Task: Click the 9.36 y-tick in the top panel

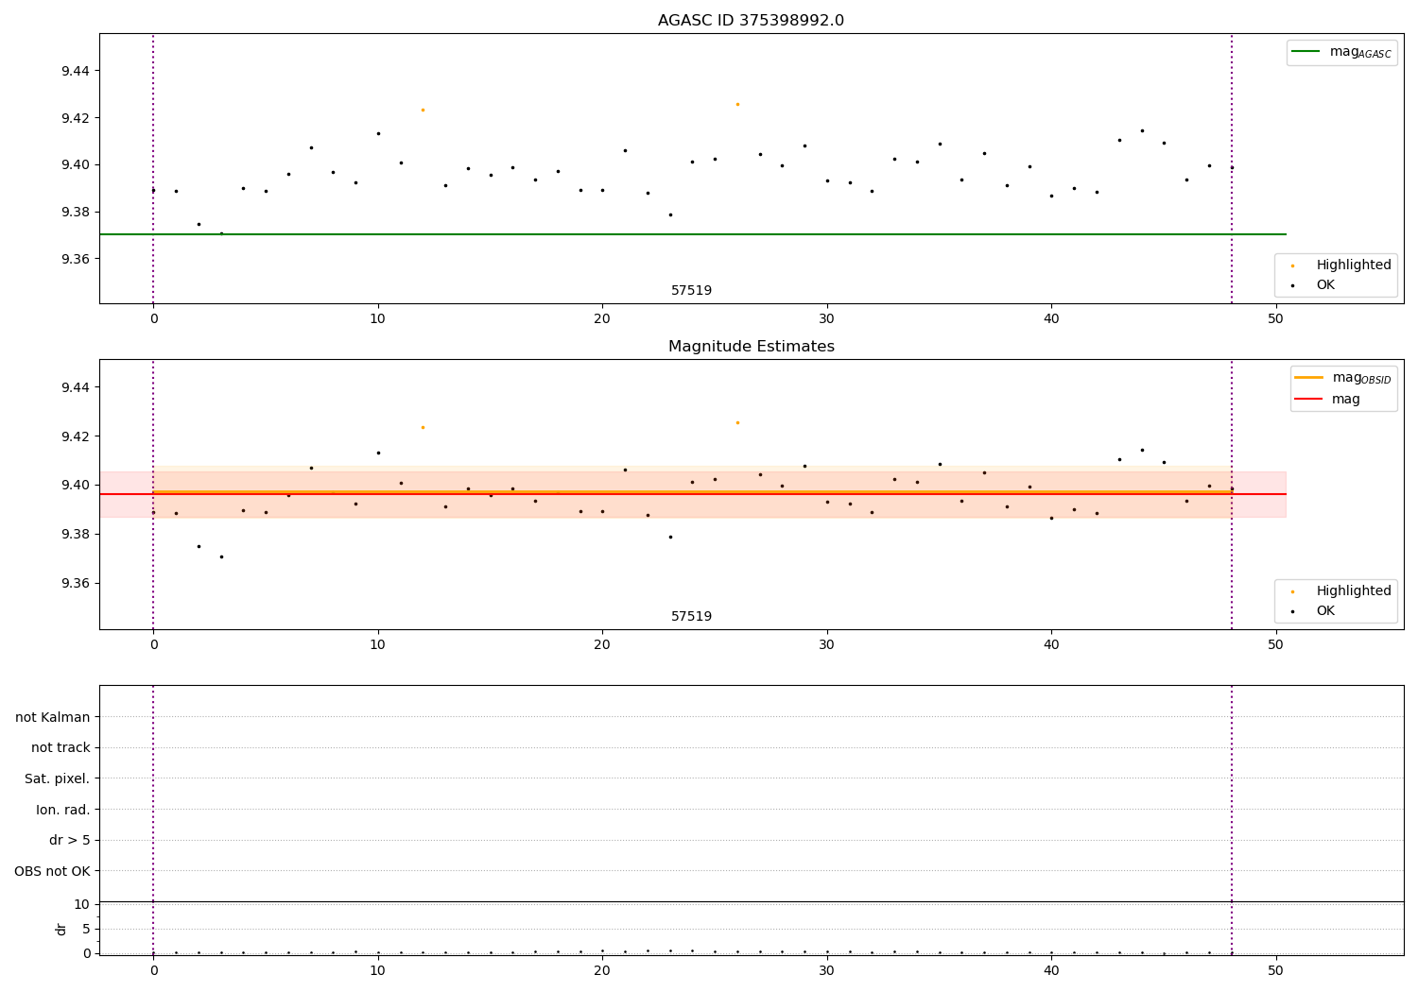Action: (x=76, y=259)
